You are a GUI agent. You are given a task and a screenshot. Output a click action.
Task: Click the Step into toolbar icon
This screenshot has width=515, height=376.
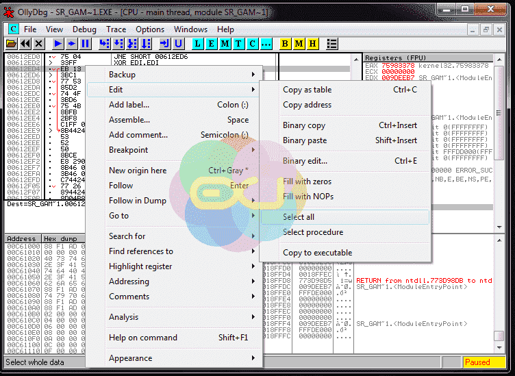click(x=105, y=43)
